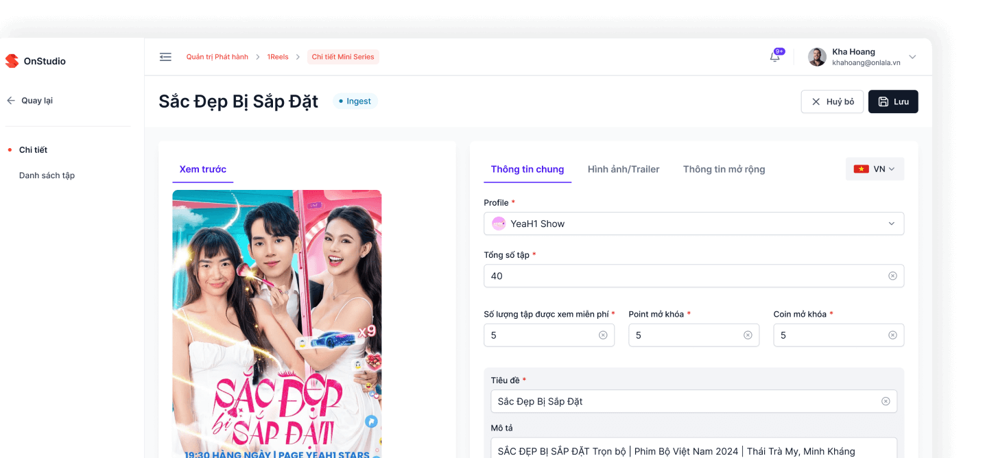
Task: Click the back arrow next to Quay lại
Action: point(11,101)
